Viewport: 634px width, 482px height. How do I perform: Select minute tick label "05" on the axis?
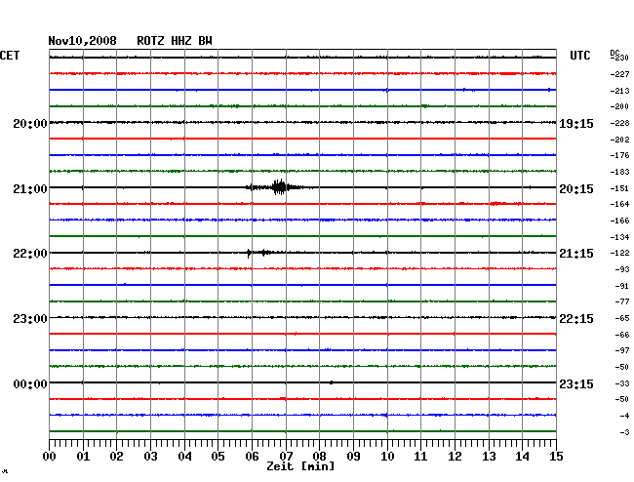(218, 457)
